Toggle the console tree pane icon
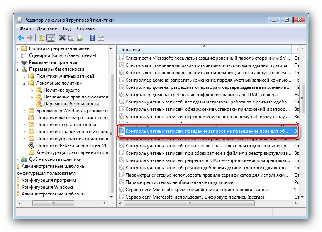322x232 pixels. point(51,38)
